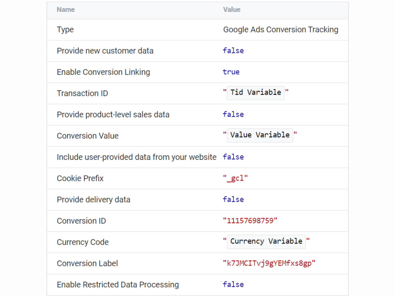The image size is (395, 296).
Task: Click the Conversion Label value
Action: pyautogui.click(x=269, y=263)
